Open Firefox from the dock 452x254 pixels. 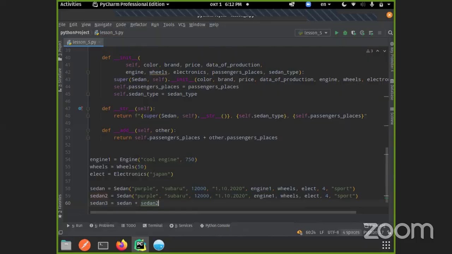(x=121, y=245)
